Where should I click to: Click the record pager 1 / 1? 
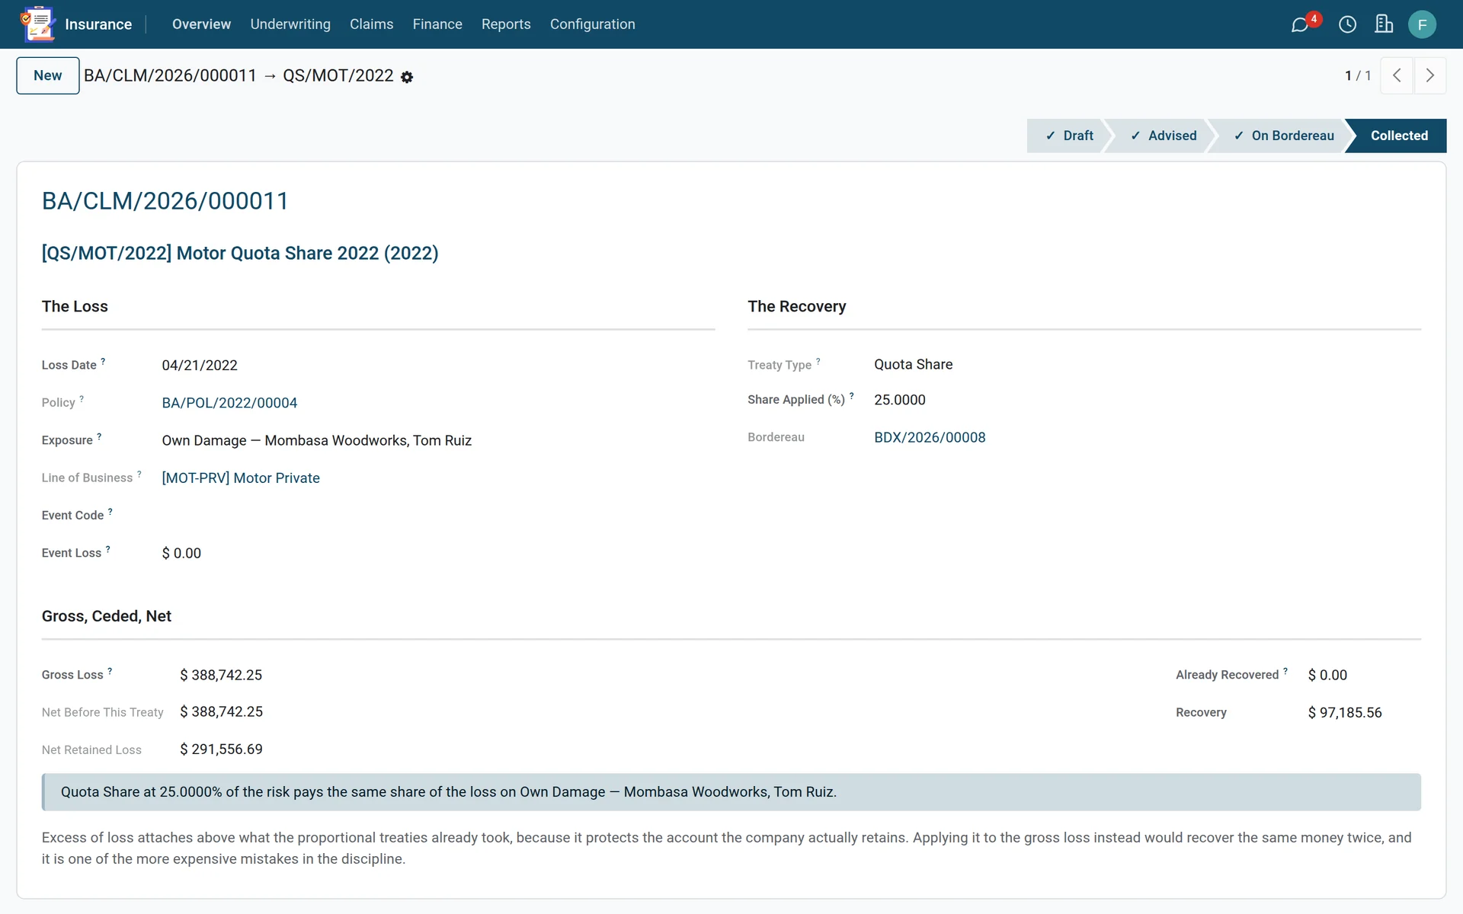(x=1358, y=75)
